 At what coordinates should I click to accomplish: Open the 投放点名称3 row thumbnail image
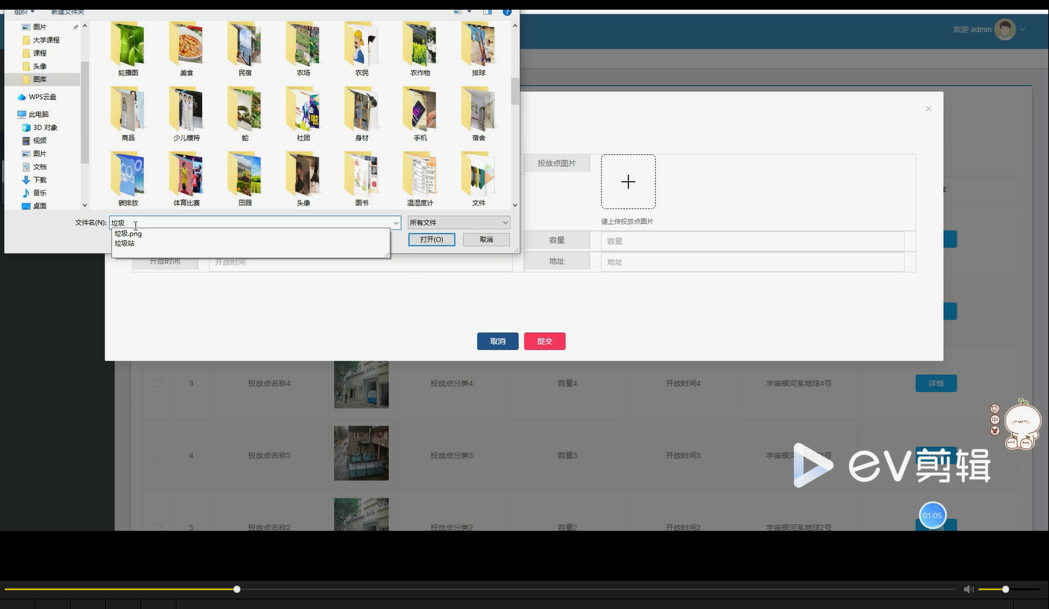tap(361, 453)
